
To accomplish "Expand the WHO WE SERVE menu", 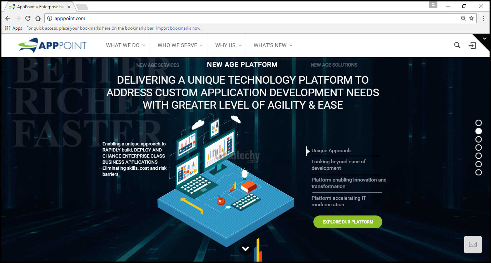I will [x=180, y=45].
